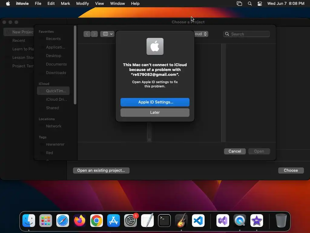Image resolution: width=310 pixels, height=233 pixels.
Task: Select Downloads in the sidebar
Action: coord(53,73)
